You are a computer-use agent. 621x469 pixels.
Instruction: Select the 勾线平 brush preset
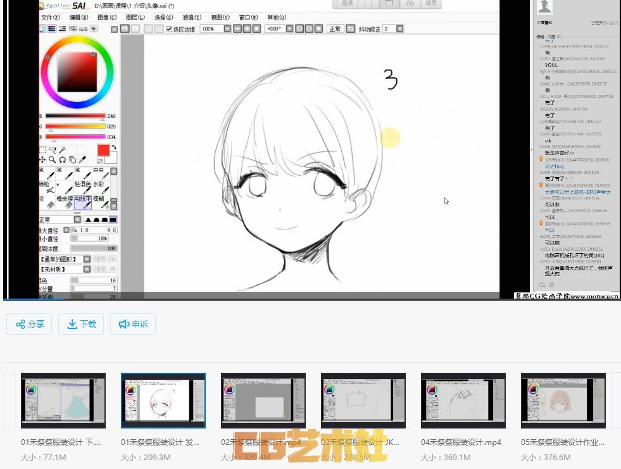83,202
